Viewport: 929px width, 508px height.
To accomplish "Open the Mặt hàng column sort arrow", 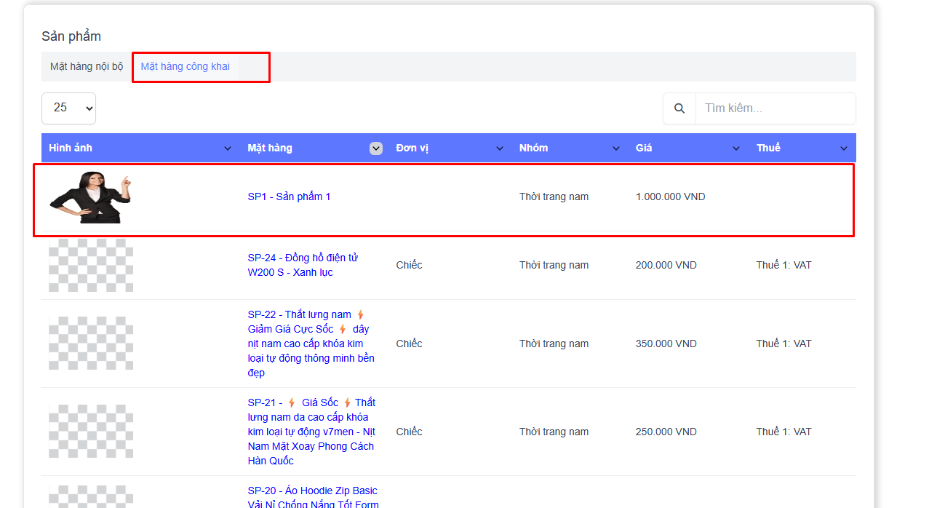I will [376, 148].
